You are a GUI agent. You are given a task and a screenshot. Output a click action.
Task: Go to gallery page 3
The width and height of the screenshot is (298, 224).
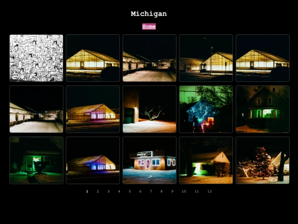pos(109,191)
